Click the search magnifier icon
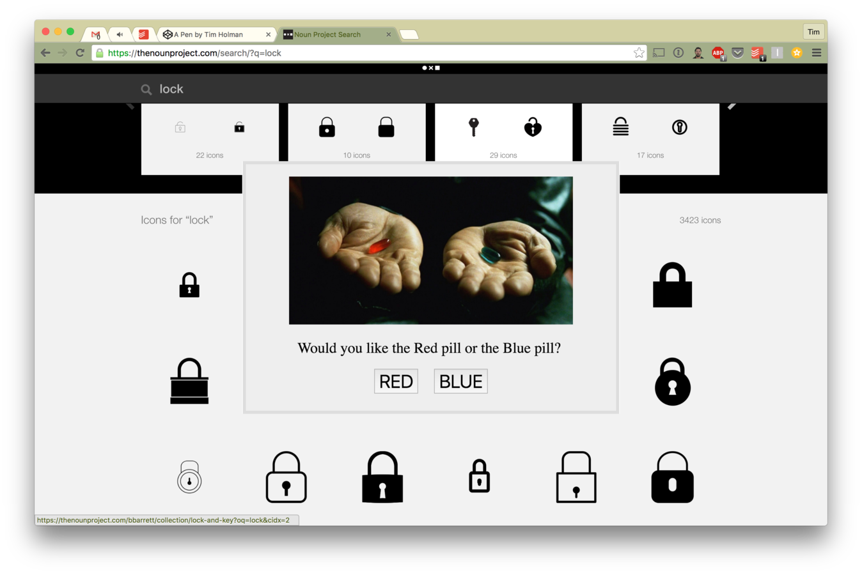The image size is (862, 575). (146, 89)
